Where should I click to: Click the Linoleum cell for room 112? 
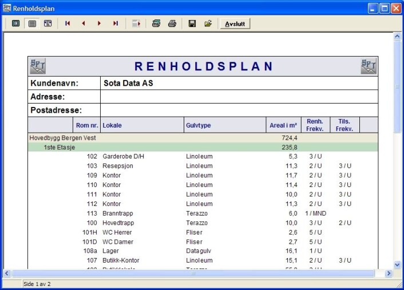click(199, 204)
